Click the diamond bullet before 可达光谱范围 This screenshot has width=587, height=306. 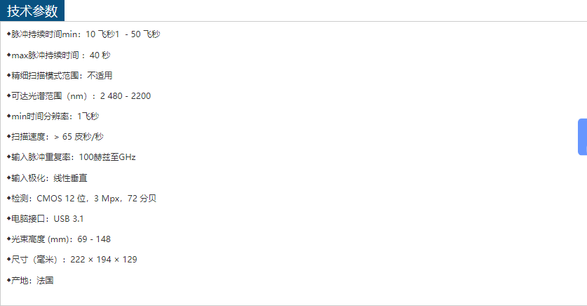[8, 95]
